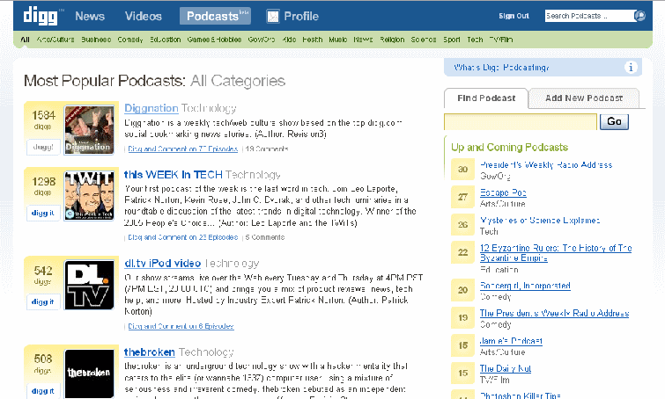Select the TV/Film category
The height and width of the screenshot is (399, 665).
(501, 40)
